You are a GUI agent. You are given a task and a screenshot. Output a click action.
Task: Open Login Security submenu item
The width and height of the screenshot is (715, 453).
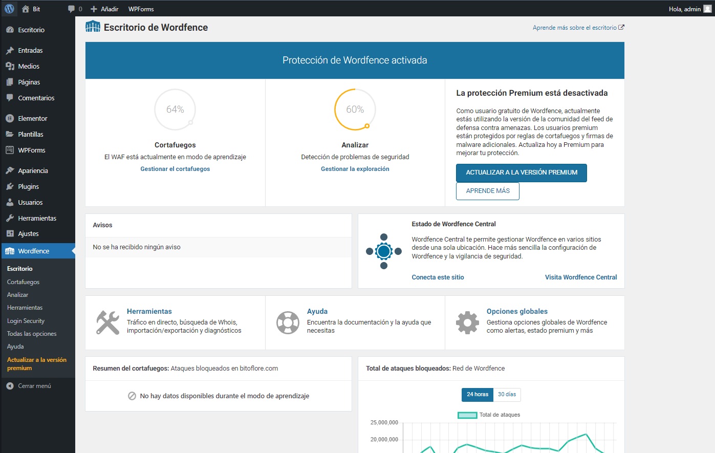coord(26,321)
